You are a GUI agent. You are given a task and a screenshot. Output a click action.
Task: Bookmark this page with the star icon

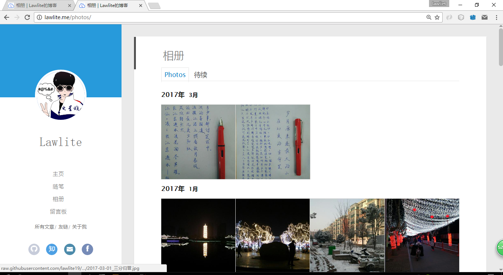coord(437,17)
